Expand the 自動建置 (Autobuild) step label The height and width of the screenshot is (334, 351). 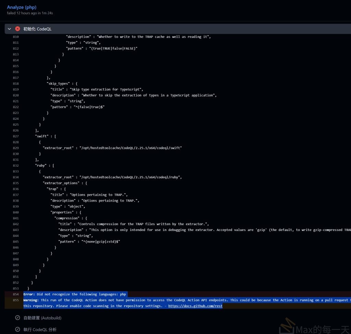(x=42, y=318)
